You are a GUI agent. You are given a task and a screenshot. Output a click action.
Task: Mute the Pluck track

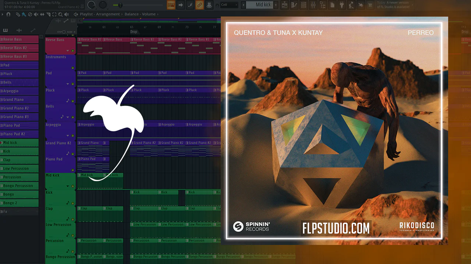click(x=73, y=101)
